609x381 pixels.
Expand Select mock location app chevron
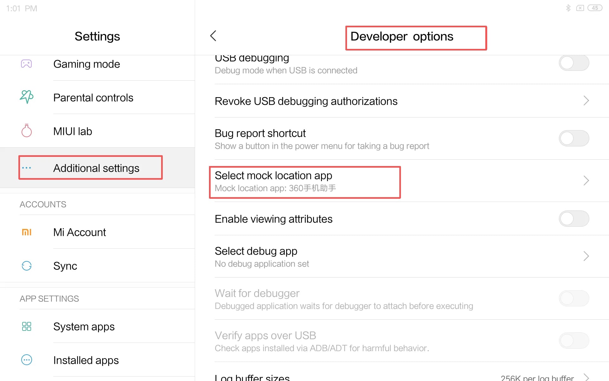click(x=586, y=181)
